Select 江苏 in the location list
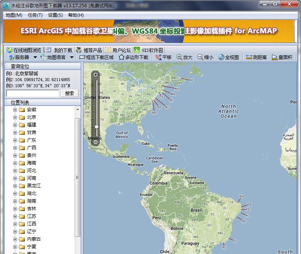This screenshot has width=301, height=254. (32, 216)
